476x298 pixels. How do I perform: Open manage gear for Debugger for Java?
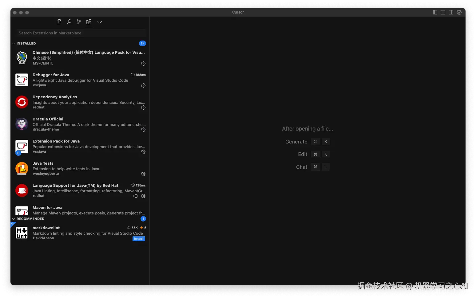pos(143,85)
